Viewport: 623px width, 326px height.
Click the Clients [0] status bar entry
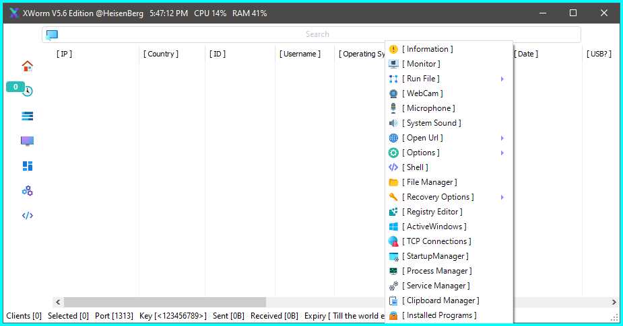pyautogui.click(x=24, y=316)
